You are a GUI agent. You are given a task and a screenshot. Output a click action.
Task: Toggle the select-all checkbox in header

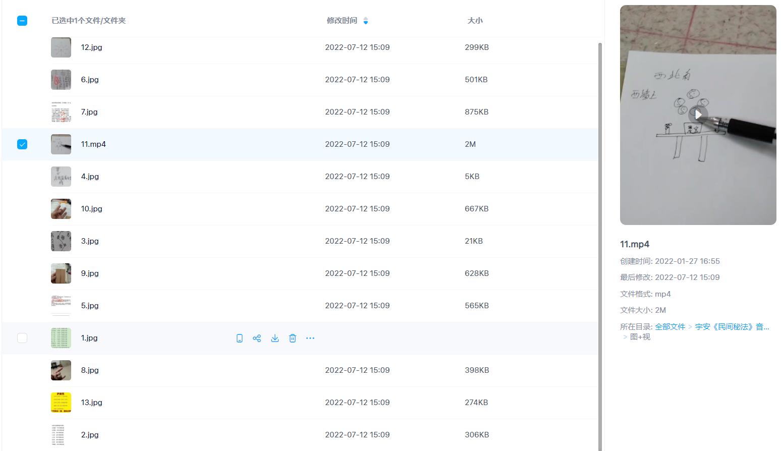[22, 21]
